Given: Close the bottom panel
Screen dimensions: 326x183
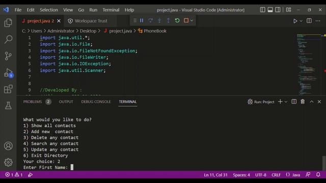Looking at the screenshot, I should click(319, 102).
